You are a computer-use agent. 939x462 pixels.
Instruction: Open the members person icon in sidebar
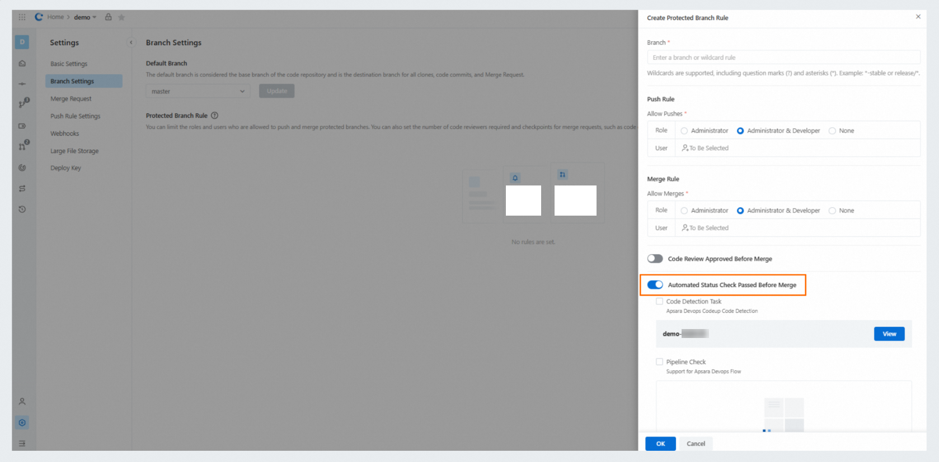tap(22, 402)
